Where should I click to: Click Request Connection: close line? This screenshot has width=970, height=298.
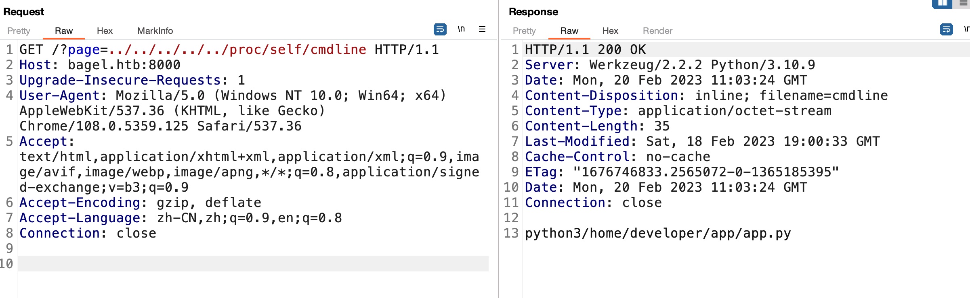(88, 233)
